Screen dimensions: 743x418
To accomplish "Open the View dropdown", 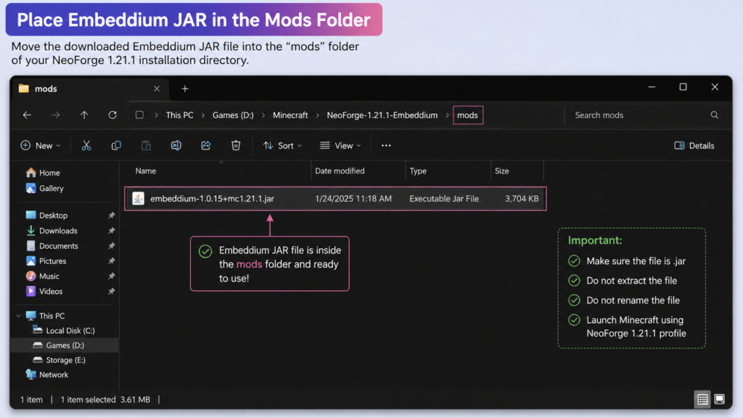I will click(x=340, y=145).
